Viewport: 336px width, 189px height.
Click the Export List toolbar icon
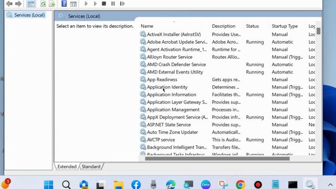pos(52,4)
